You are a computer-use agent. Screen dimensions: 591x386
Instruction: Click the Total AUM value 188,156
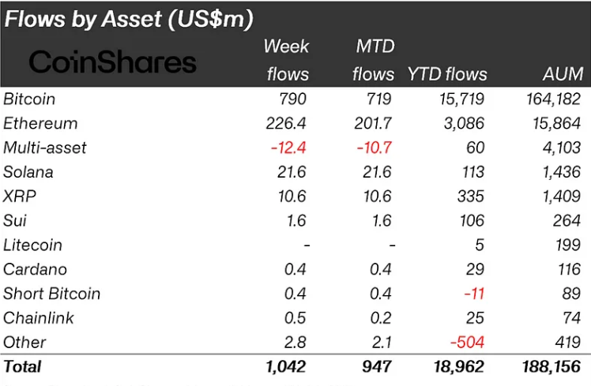[x=551, y=367]
